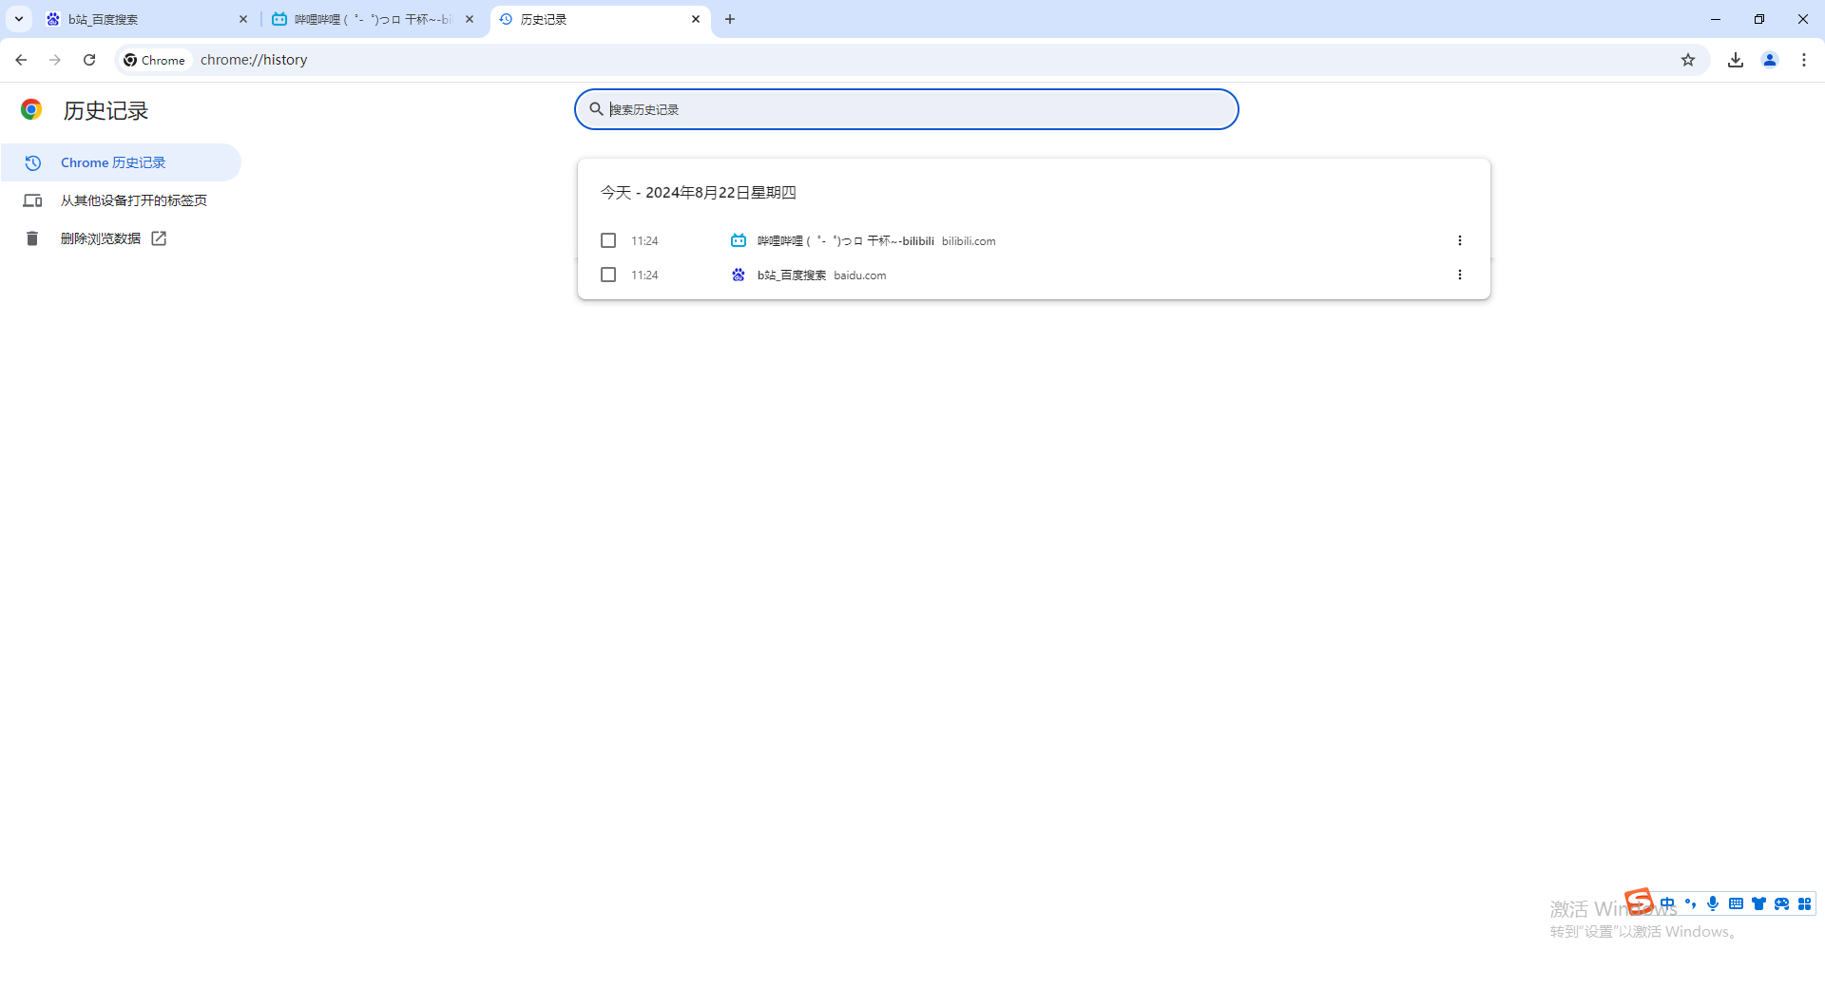Focus the 搜索历史记录 search field
Image resolution: width=1825 pixels, height=988 pixels.
coord(906,109)
